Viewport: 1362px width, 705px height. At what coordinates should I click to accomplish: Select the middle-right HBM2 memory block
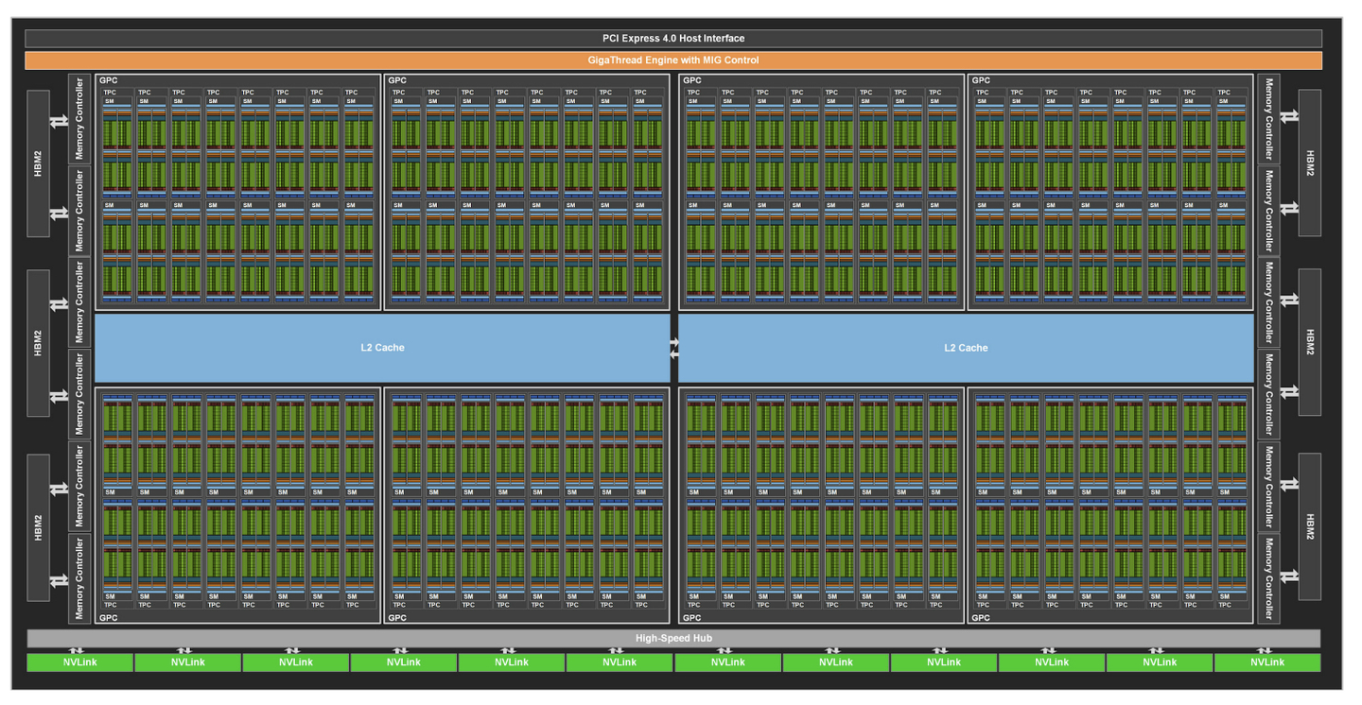click(1310, 342)
